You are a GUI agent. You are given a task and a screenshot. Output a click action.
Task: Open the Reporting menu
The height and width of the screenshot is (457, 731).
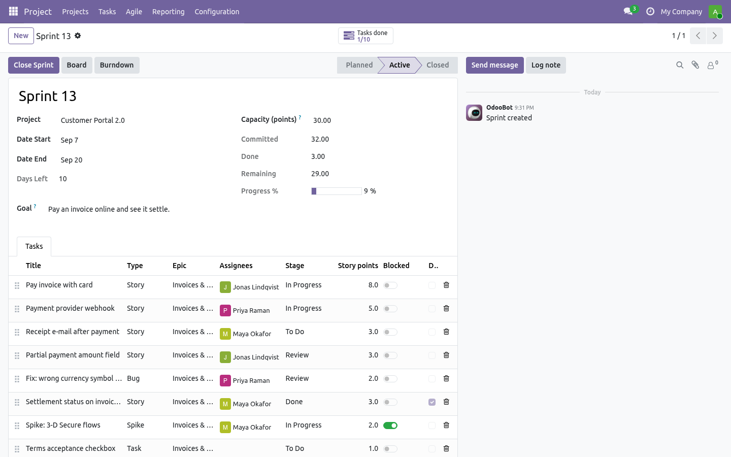click(168, 12)
